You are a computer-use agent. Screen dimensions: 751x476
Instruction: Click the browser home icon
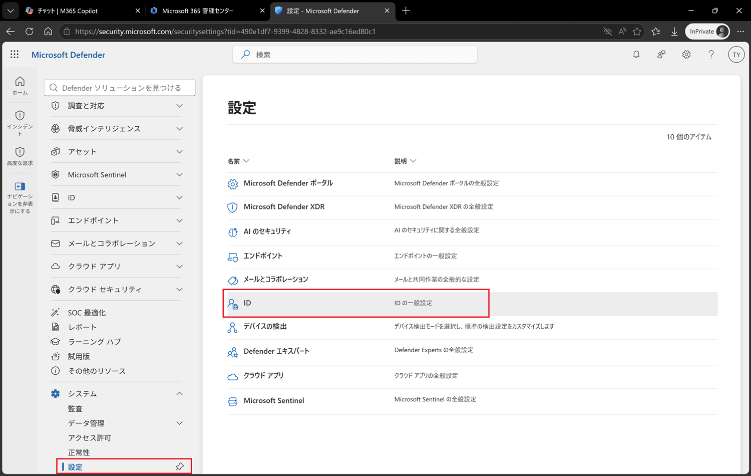click(48, 32)
